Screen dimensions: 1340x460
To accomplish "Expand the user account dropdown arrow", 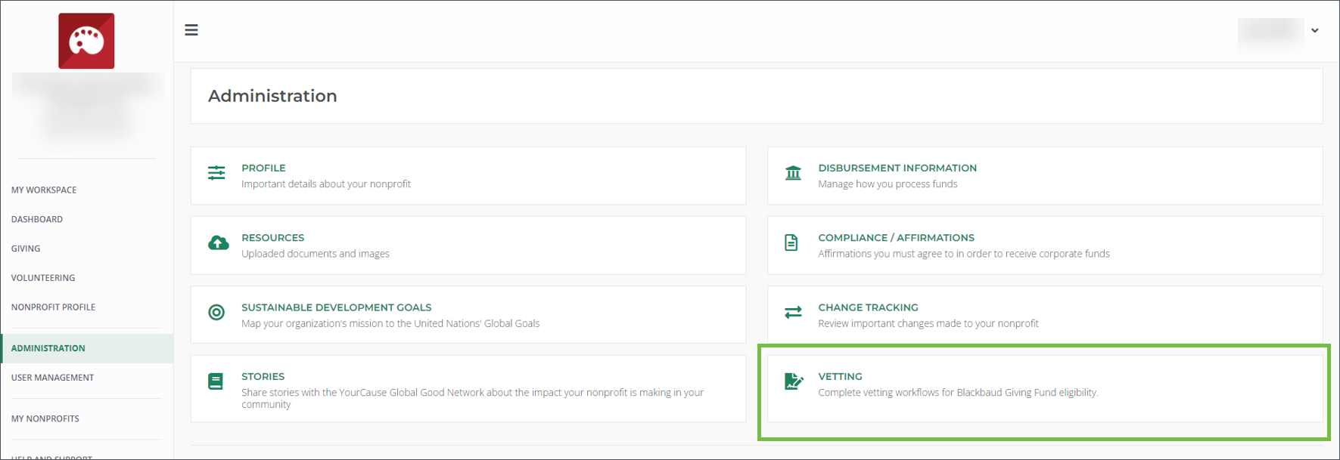I will tap(1315, 31).
